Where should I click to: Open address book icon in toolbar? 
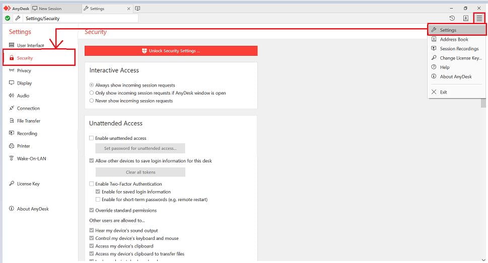[466, 18]
